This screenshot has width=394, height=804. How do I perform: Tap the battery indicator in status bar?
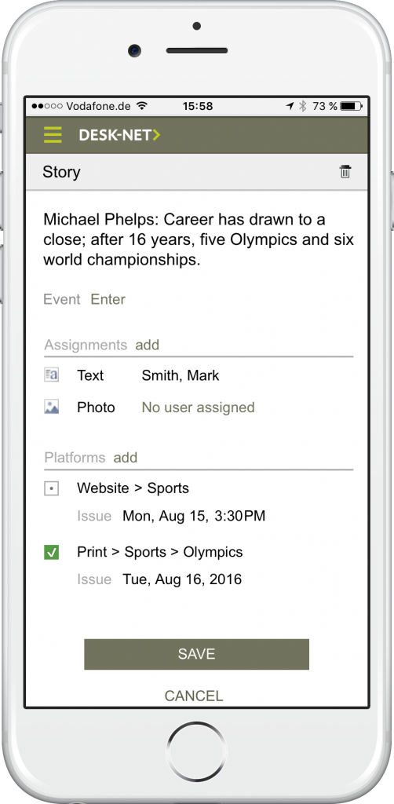click(352, 106)
